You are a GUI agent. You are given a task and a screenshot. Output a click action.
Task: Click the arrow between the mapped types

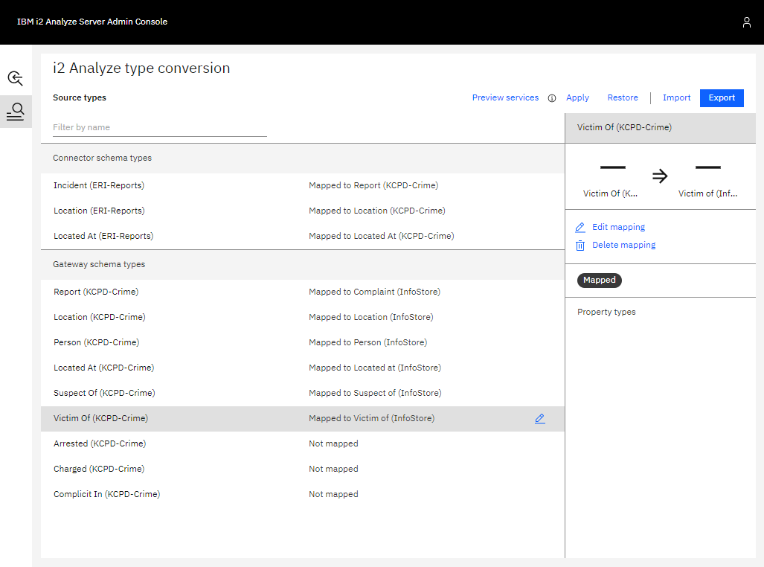click(660, 176)
